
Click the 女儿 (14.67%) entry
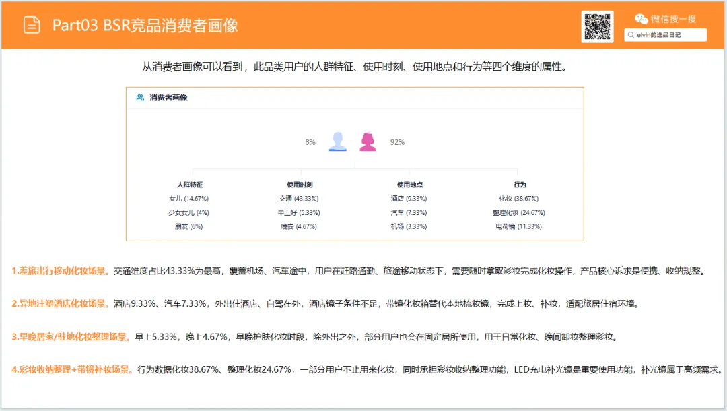[188, 199]
